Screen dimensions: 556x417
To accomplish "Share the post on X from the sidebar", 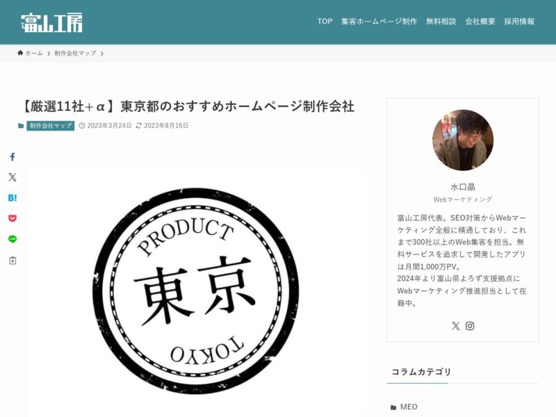I will 13,177.
